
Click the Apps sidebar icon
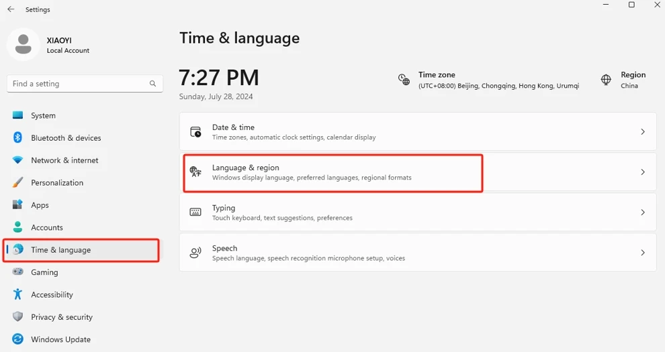pyautogui.click(x=17, y=204)
